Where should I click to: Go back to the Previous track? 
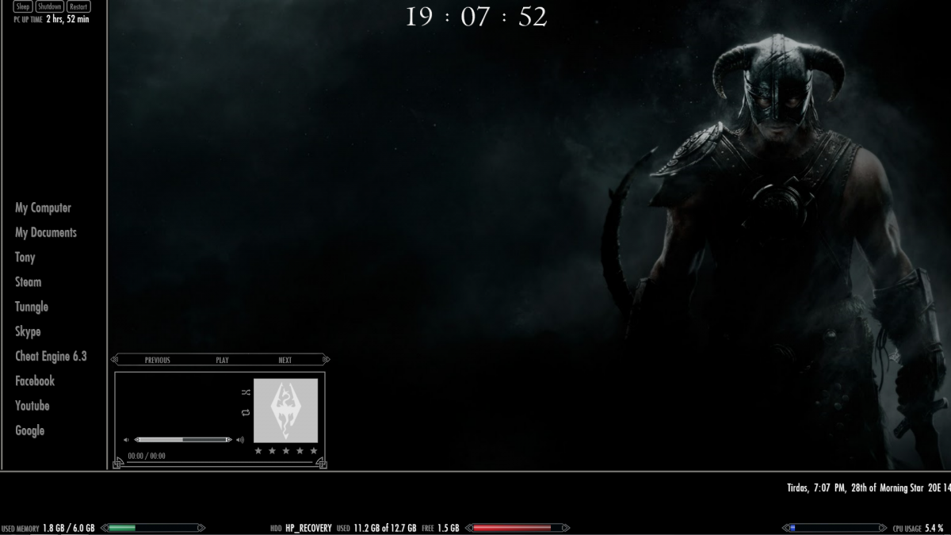tap(157, 360)
